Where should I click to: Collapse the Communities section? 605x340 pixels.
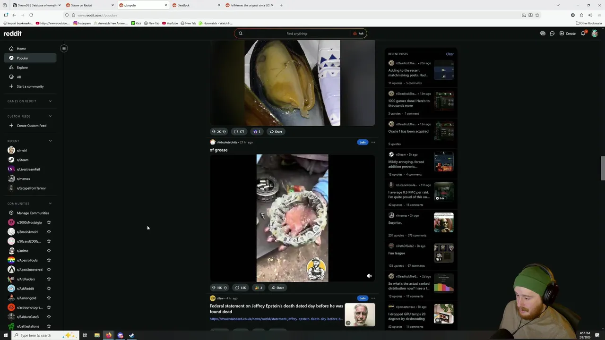(x=50, y=204)
